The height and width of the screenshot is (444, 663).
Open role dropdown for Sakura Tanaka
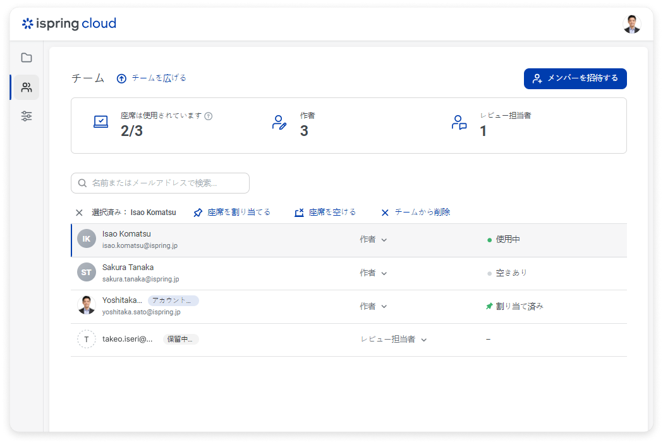click(374, 273)
